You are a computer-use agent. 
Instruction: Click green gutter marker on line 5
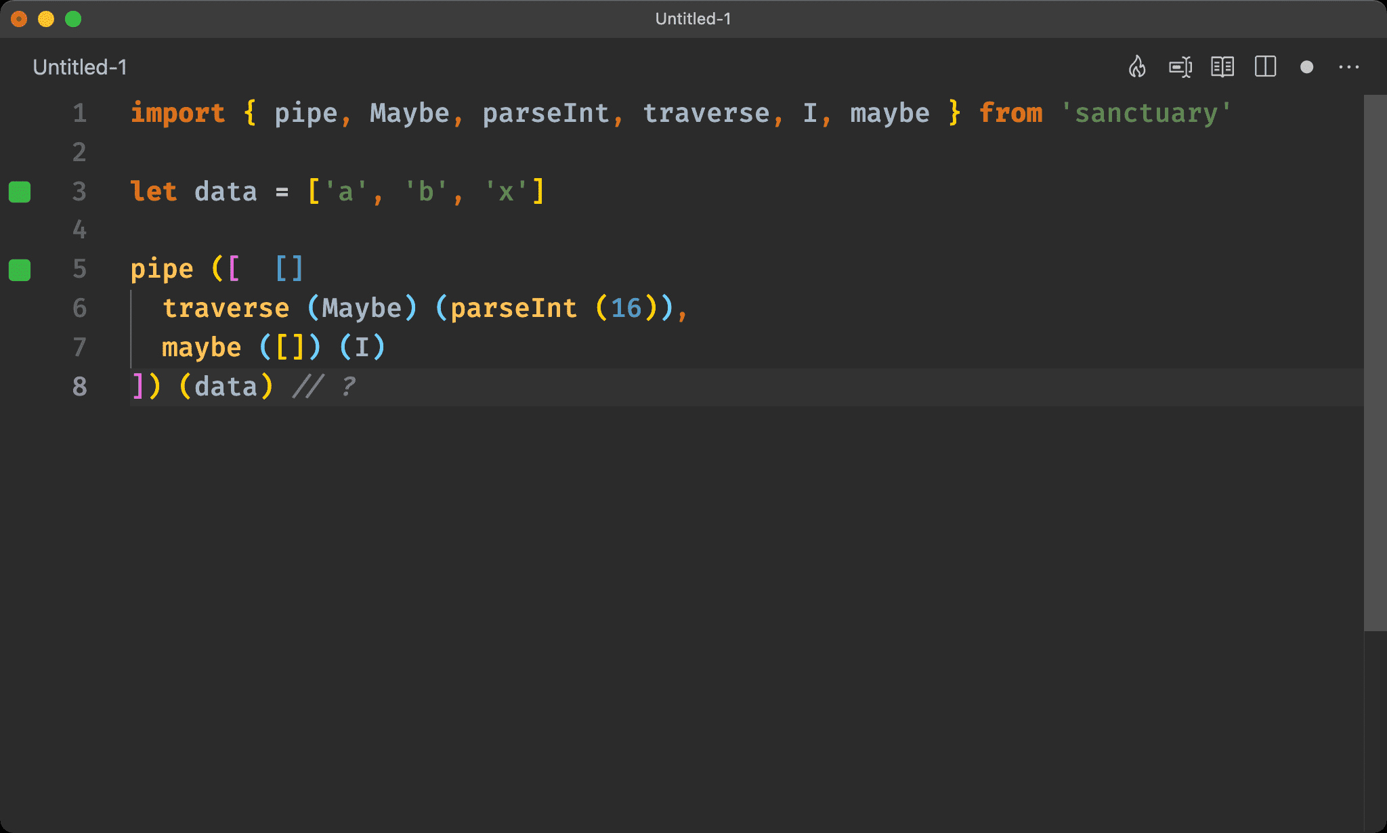pos(20,270)
